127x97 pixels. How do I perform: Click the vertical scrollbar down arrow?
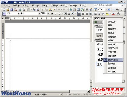(x=91, y=81)
